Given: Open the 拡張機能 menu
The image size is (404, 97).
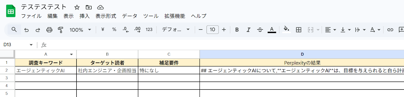Looking at the screenshot, I should click(x=175, y=16).
